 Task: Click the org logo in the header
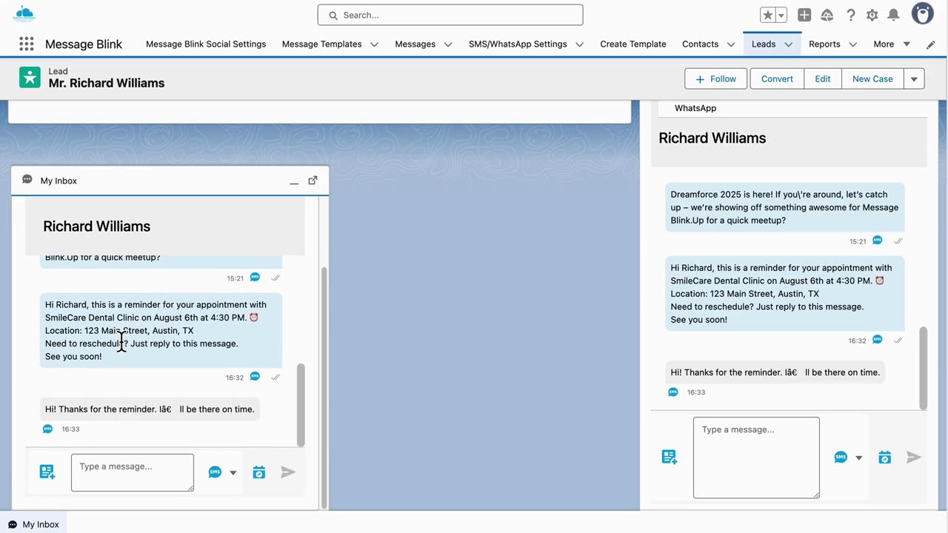click(x=24, y=13)
